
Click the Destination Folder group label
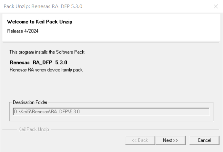coord(30,102)
